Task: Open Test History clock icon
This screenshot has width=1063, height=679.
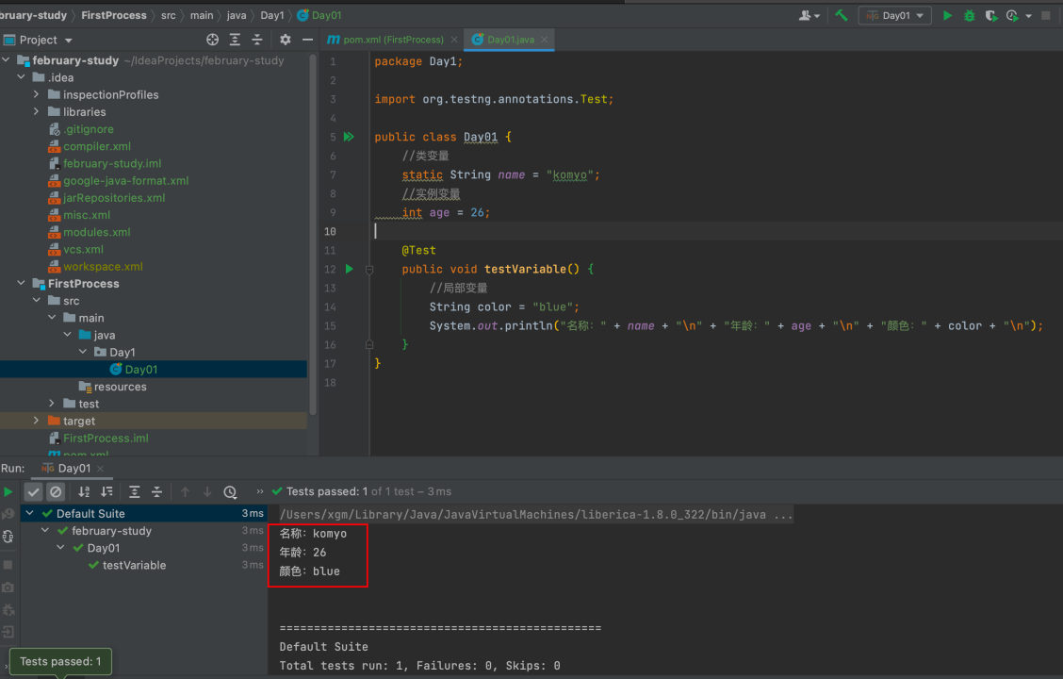Action: [231, 491]
